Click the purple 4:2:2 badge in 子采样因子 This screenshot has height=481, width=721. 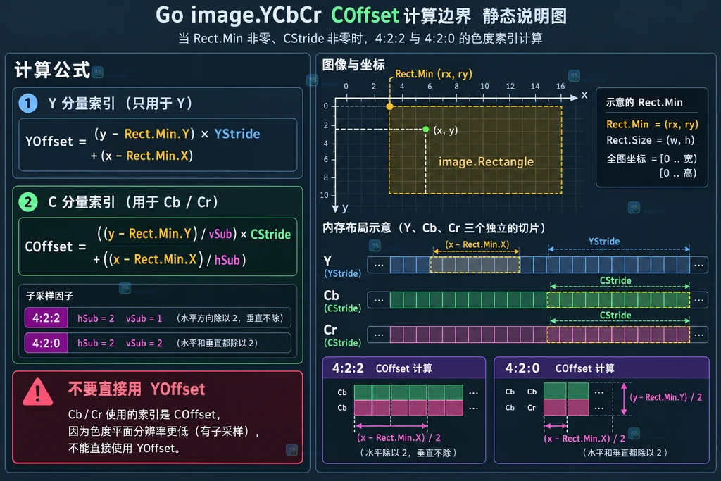pos(46,318)
